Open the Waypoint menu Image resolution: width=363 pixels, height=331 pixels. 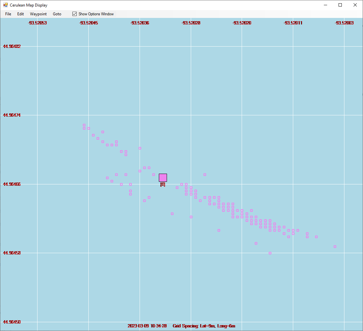click(38, 14)
